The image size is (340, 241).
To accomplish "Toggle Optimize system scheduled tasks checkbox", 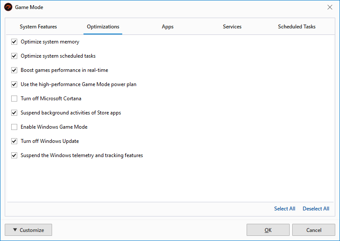I will [14, 56].
